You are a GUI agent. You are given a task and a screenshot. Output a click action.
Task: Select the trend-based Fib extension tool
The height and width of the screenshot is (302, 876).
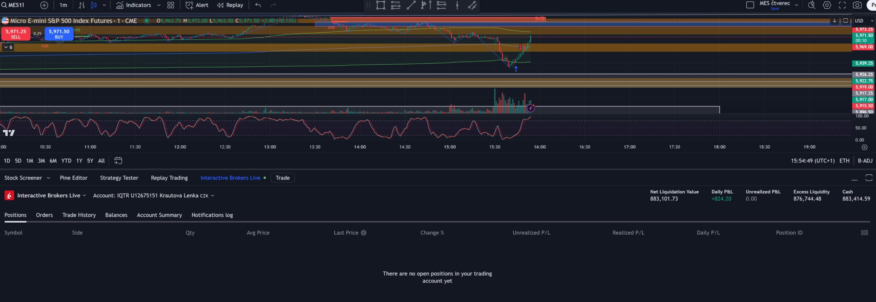tap(396, 5)
